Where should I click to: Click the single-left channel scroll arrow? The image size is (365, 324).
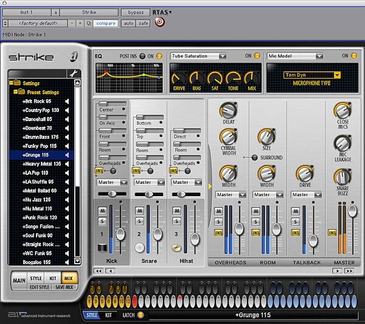coord(110,271)
